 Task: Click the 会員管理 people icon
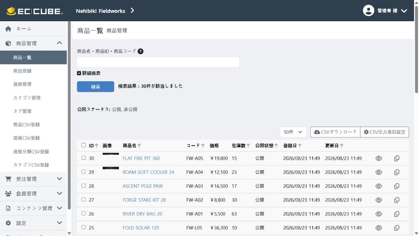pyautogui.click(x=8, y=193)
